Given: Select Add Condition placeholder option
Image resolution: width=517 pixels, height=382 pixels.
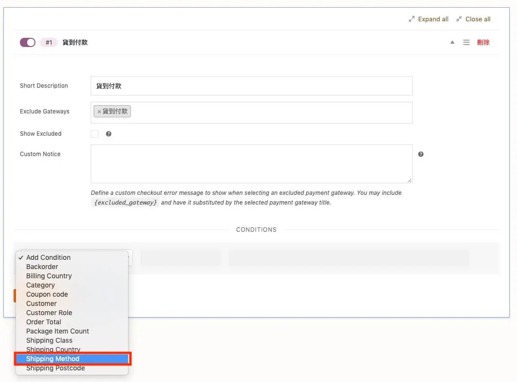Looking at the screenshot, I should (72, 257).
